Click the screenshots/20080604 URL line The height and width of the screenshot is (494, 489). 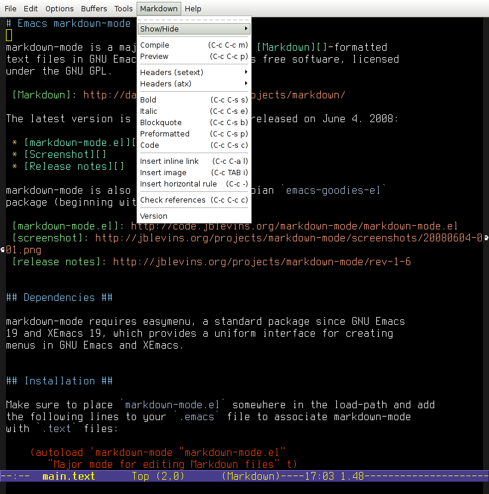[x=289, y=238]
